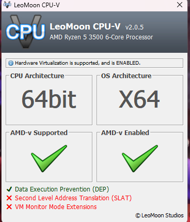
Task: Close the LeoMoon CPU-V window
Action: (180, 5)
